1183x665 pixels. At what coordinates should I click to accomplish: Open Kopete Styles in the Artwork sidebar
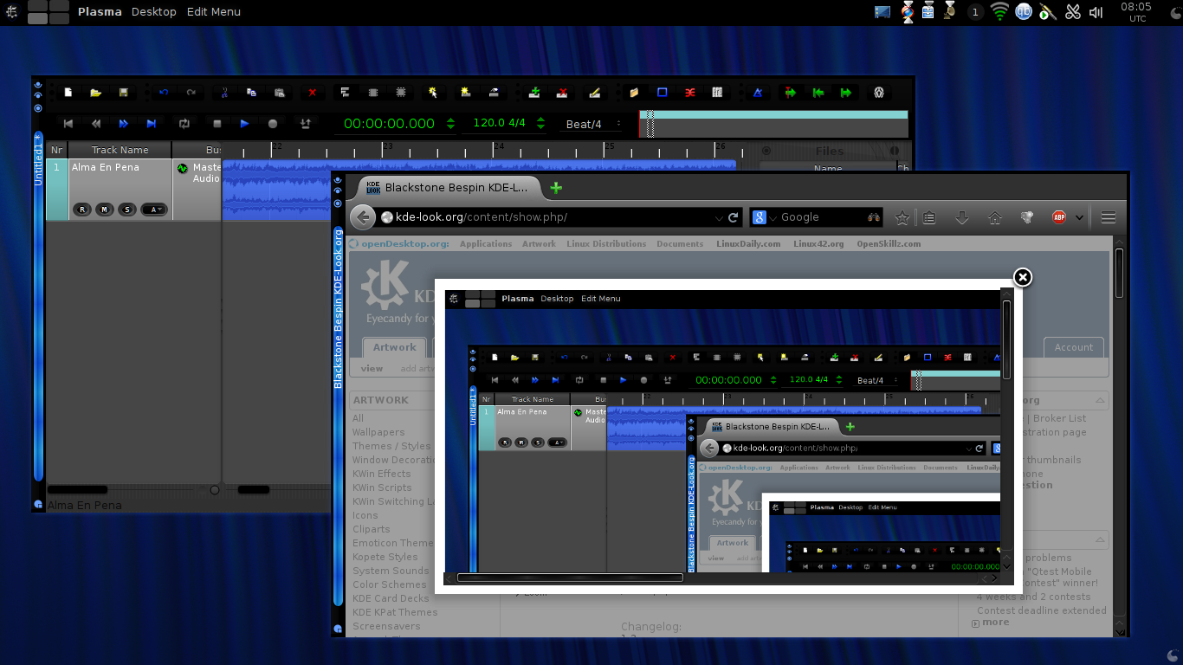click(x=385, y=557)
